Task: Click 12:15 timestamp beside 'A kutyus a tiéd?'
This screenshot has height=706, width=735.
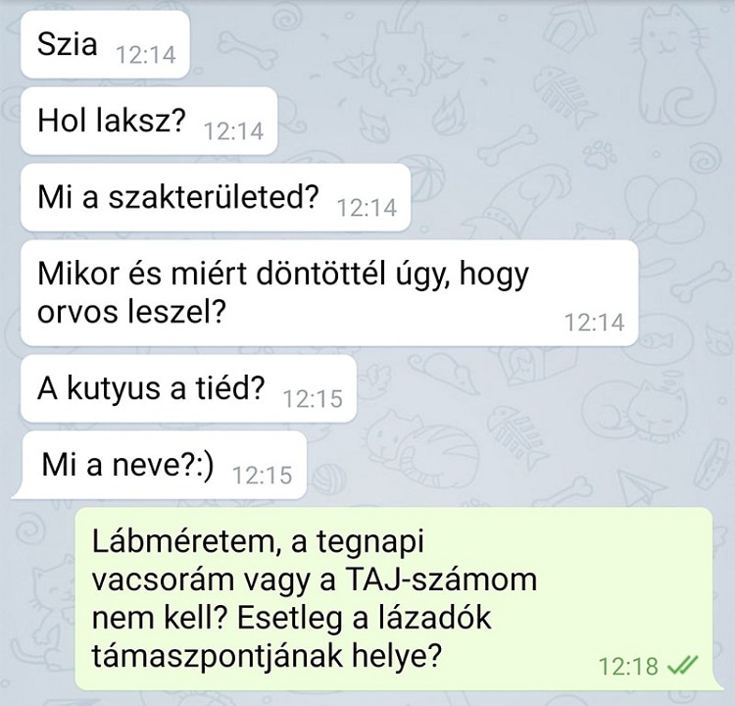Action: [x=313, y=399]
